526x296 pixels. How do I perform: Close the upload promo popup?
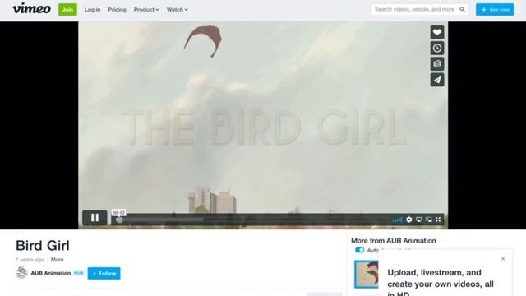[x=503, y=259]
